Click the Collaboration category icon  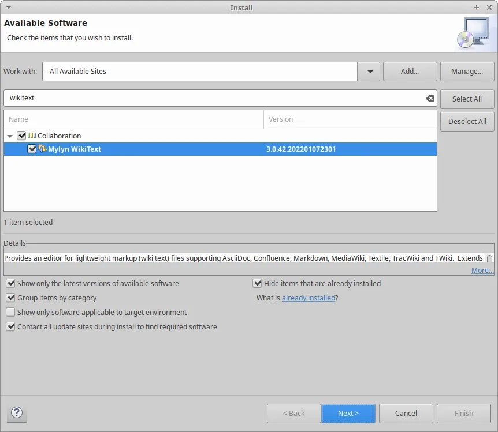[x=32, y=136]
